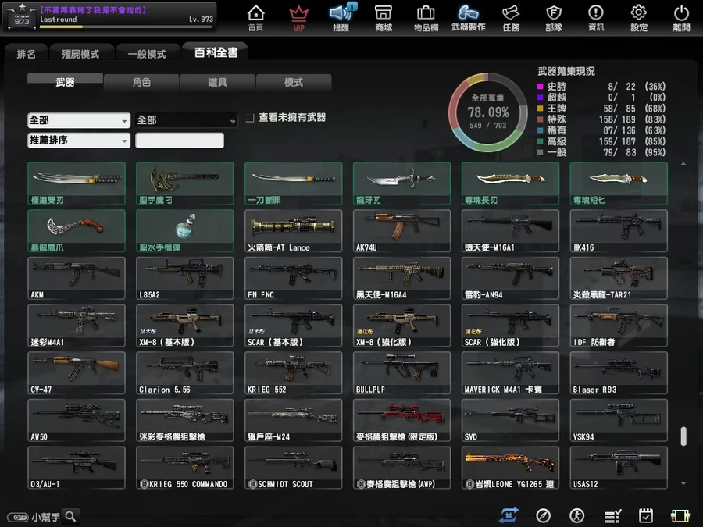This screenshot has height=527, width=703.
Task: Select the L85A2 weapon card
Action: click(x=184, y=278)
